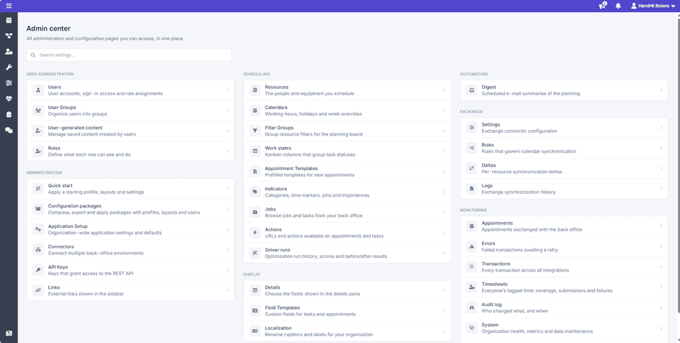The image size is (680, 343).
Task: Click the search magnifier icon
Action: (x=33, y=55)
